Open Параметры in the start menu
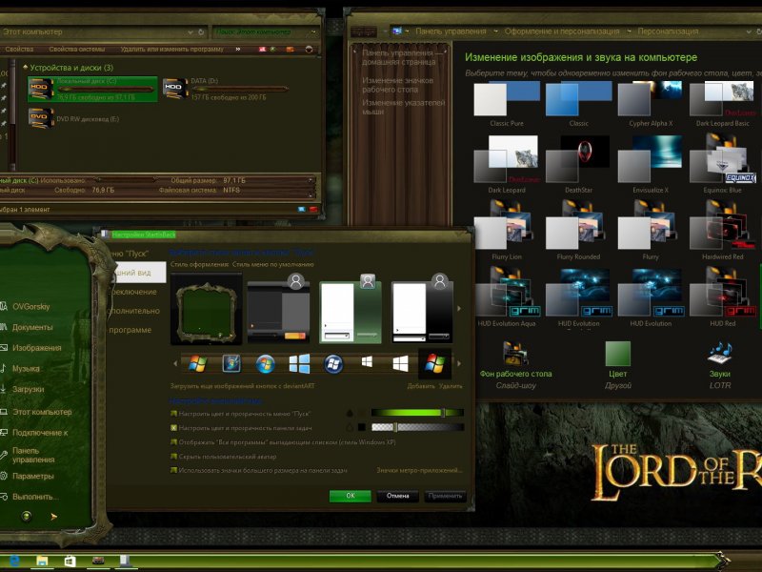Screen dimensions: 762x572 click(x=32, y=476)
